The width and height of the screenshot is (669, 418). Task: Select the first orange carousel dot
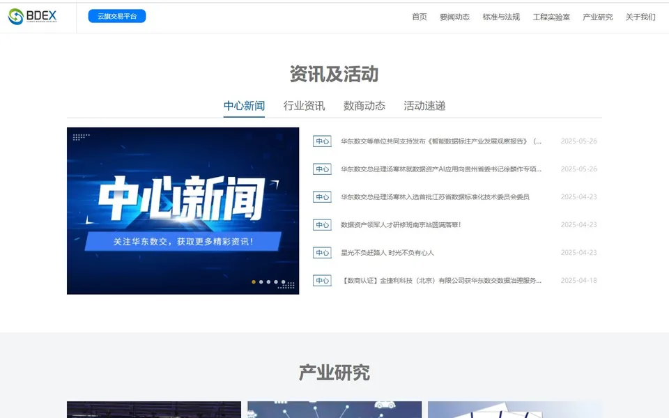tap(254, 282)
